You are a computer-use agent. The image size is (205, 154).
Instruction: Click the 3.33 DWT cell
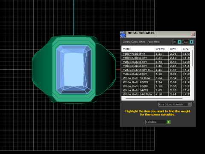click(x=175, y=74)
